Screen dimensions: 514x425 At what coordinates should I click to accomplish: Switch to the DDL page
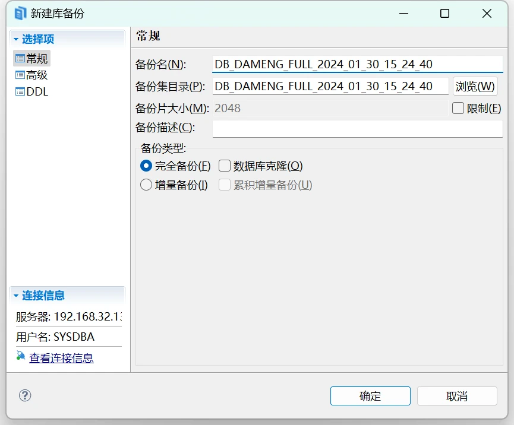[37, 91]
